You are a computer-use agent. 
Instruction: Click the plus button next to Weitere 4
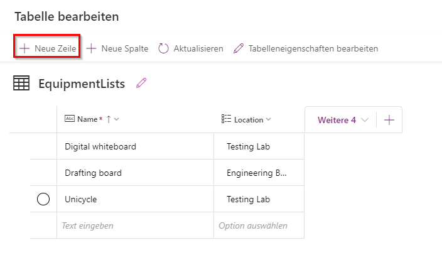(389, 120)
